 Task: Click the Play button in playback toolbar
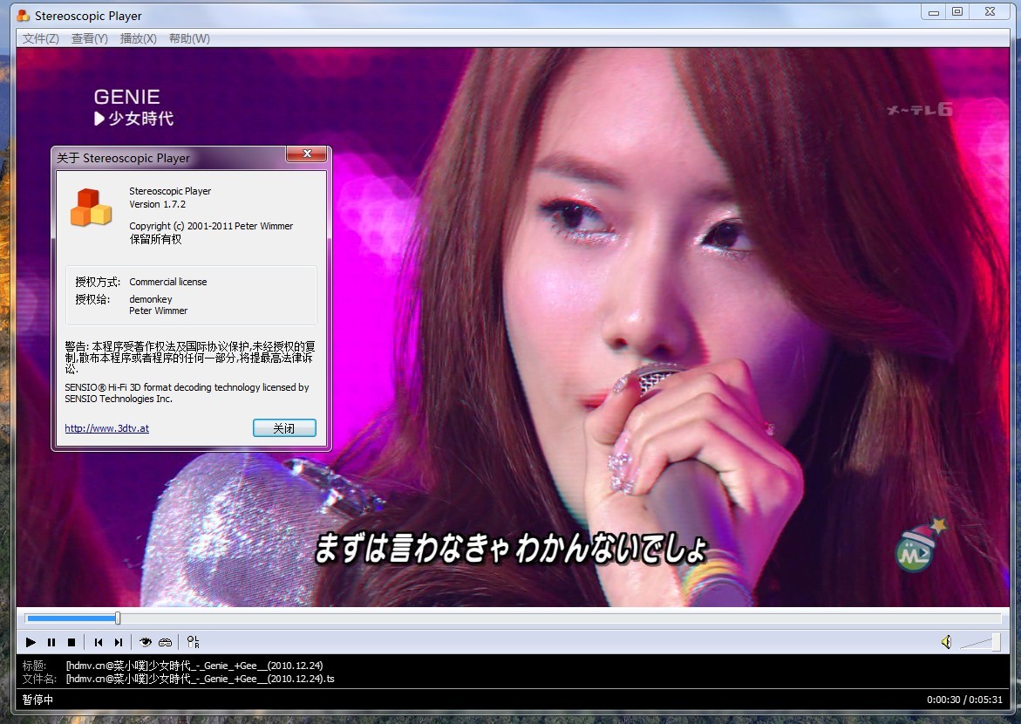[x=31, y=643]
